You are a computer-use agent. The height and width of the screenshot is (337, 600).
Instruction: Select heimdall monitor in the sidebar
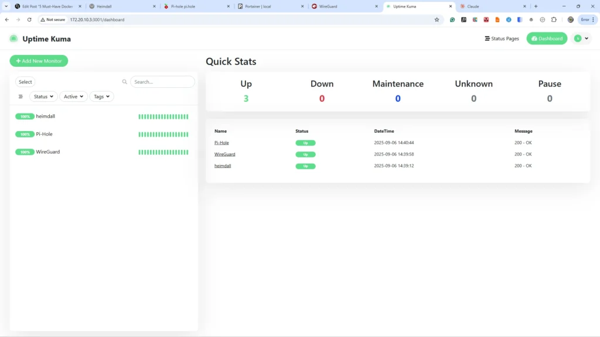(x=103, y=116)
